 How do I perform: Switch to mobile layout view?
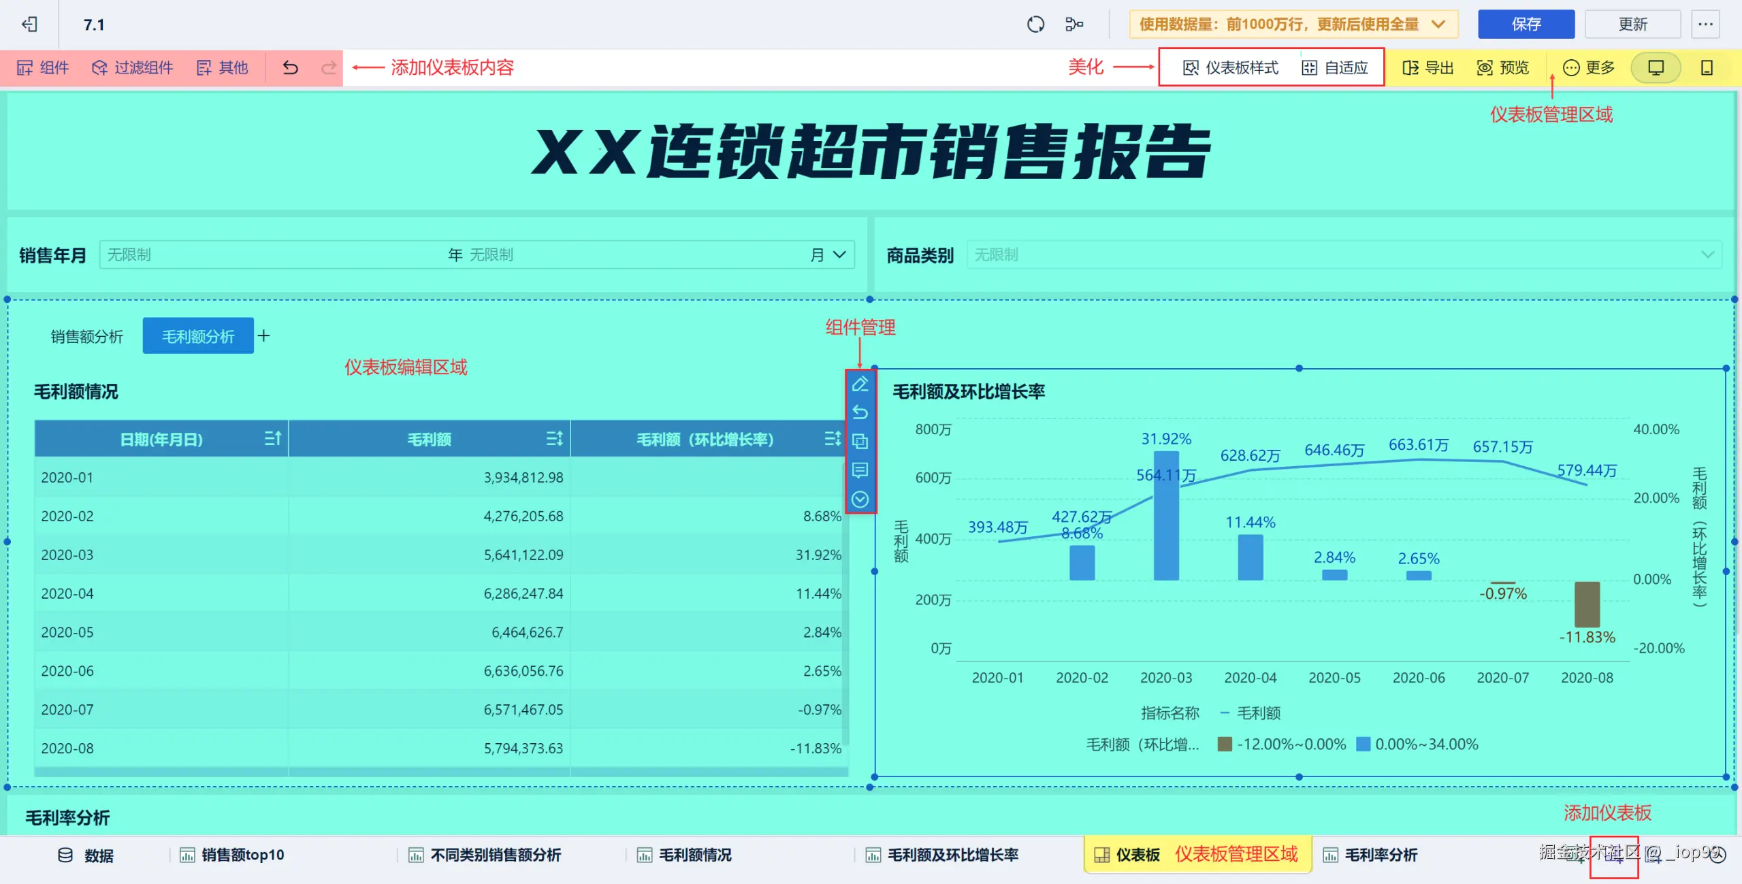pyautogui.click(x=1707, y=67)
